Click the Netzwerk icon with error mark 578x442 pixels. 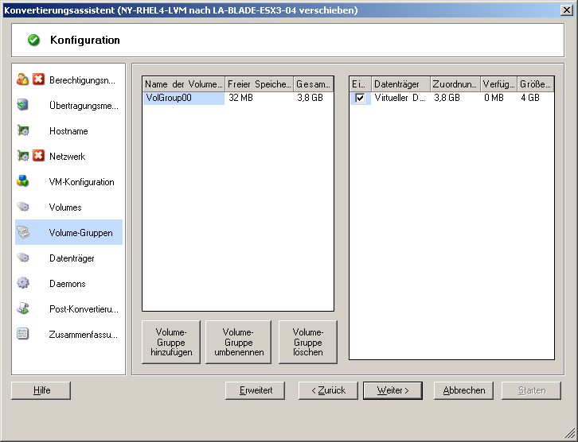(x=23, y=156)
